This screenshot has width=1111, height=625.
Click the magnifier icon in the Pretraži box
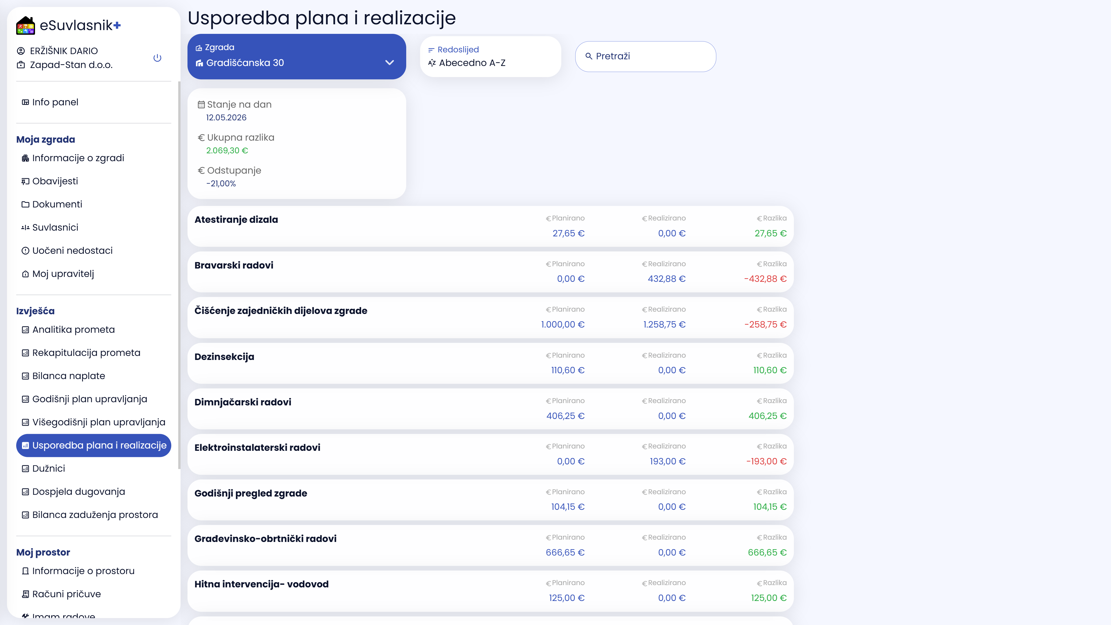click(x=589, y=56)
